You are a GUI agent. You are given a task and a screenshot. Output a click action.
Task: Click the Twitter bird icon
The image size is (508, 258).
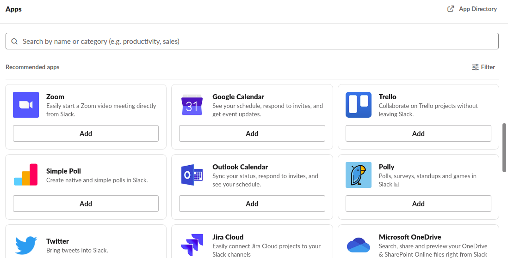(x=26, y=245)
